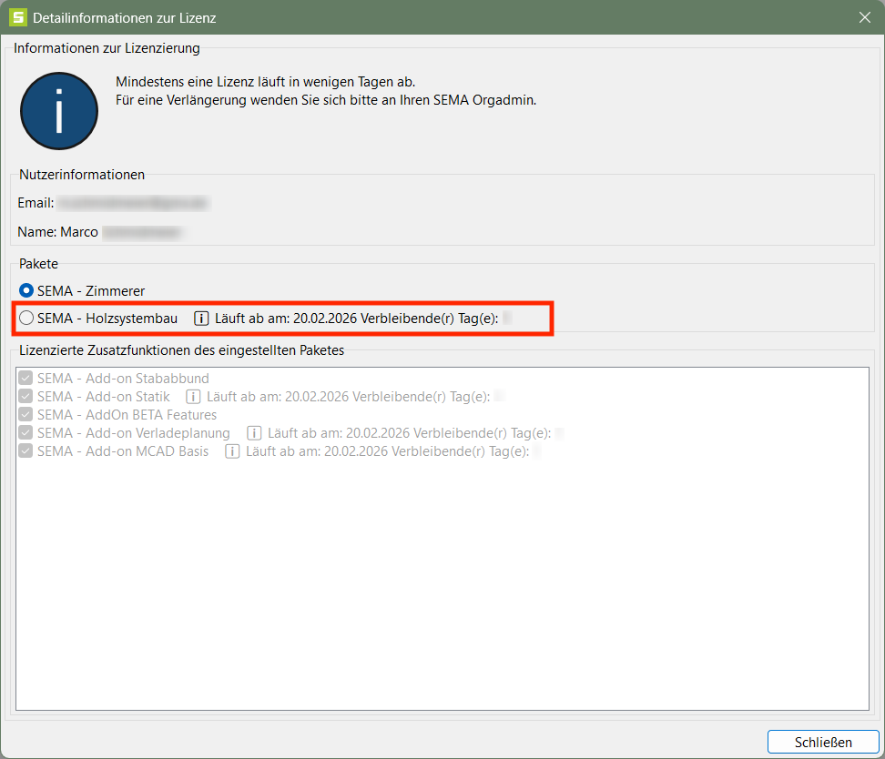
Task: Toggle the AddOn BETA Features checkbox
Action: [x=25, y=415]
